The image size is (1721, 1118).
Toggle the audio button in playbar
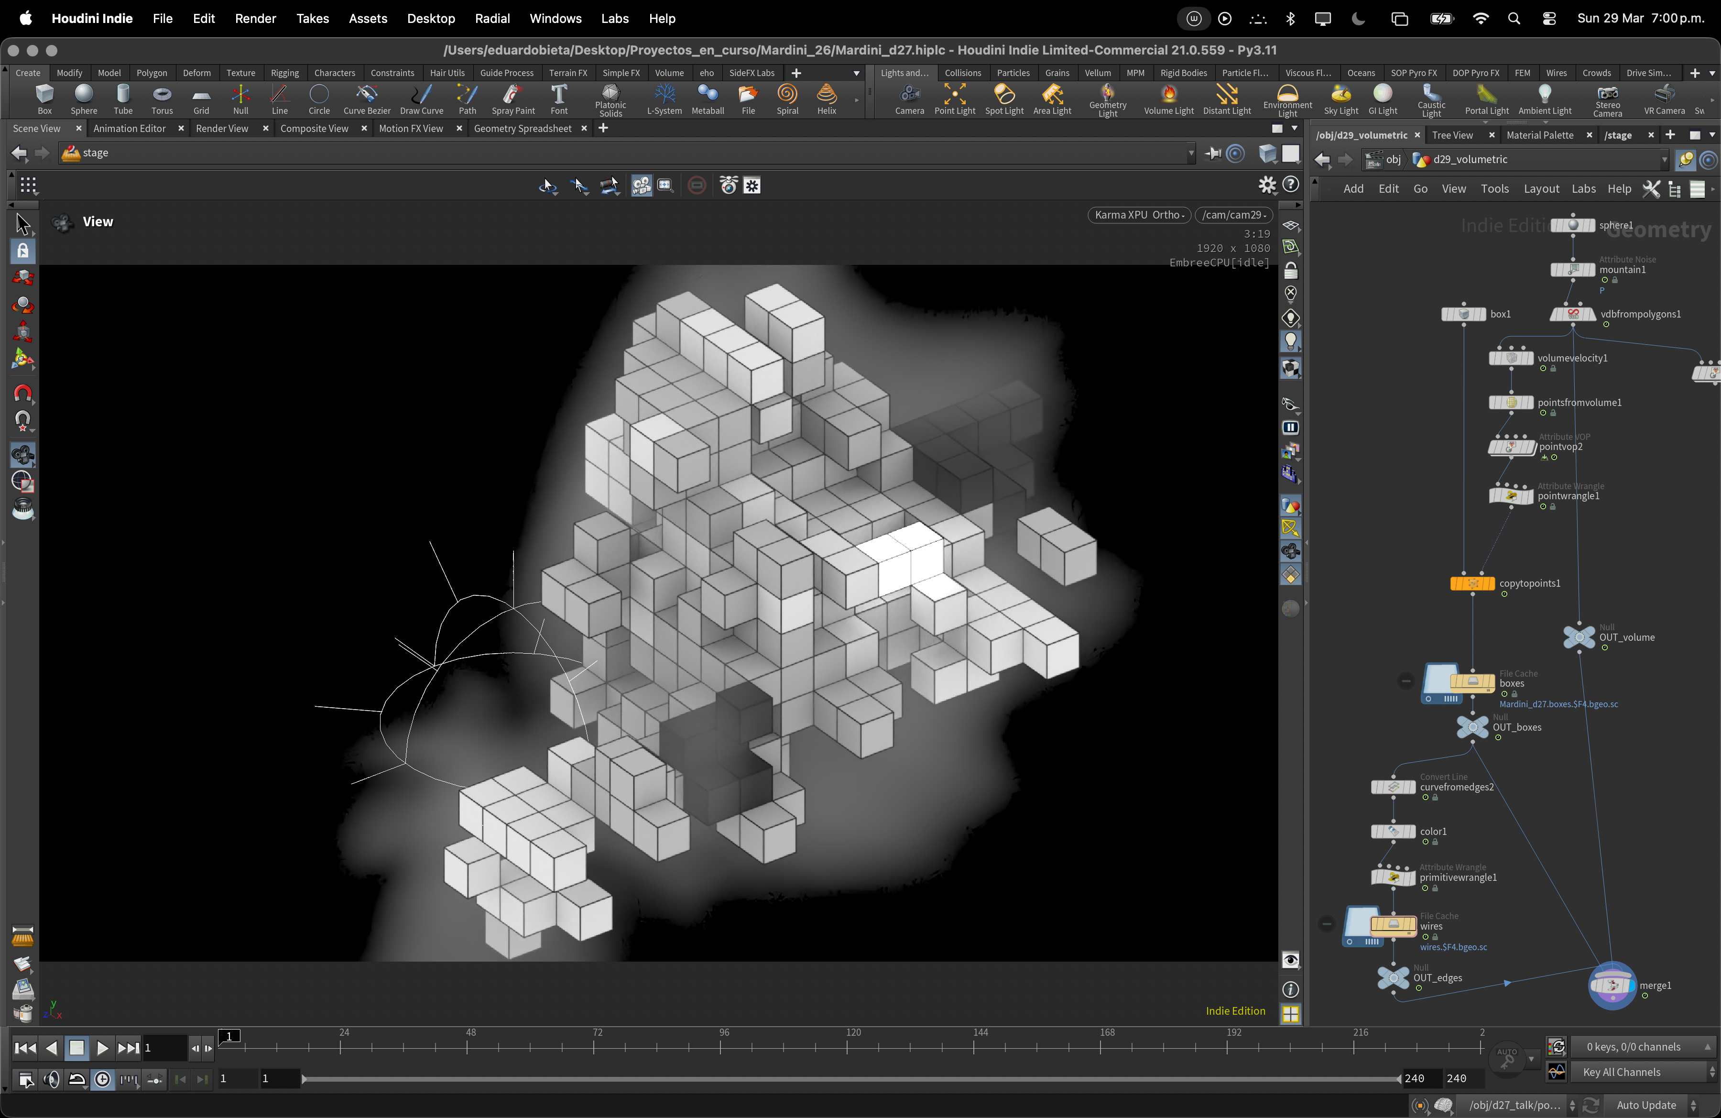pyautogui.click(x=51, y=1080)
